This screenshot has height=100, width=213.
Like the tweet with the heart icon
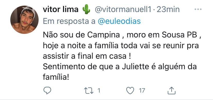[x=130, y=91]
